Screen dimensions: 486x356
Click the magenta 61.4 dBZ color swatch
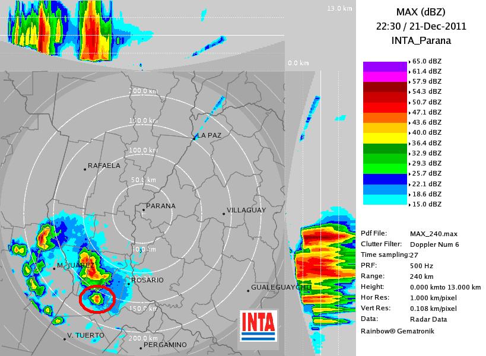(x=385, y=77)
